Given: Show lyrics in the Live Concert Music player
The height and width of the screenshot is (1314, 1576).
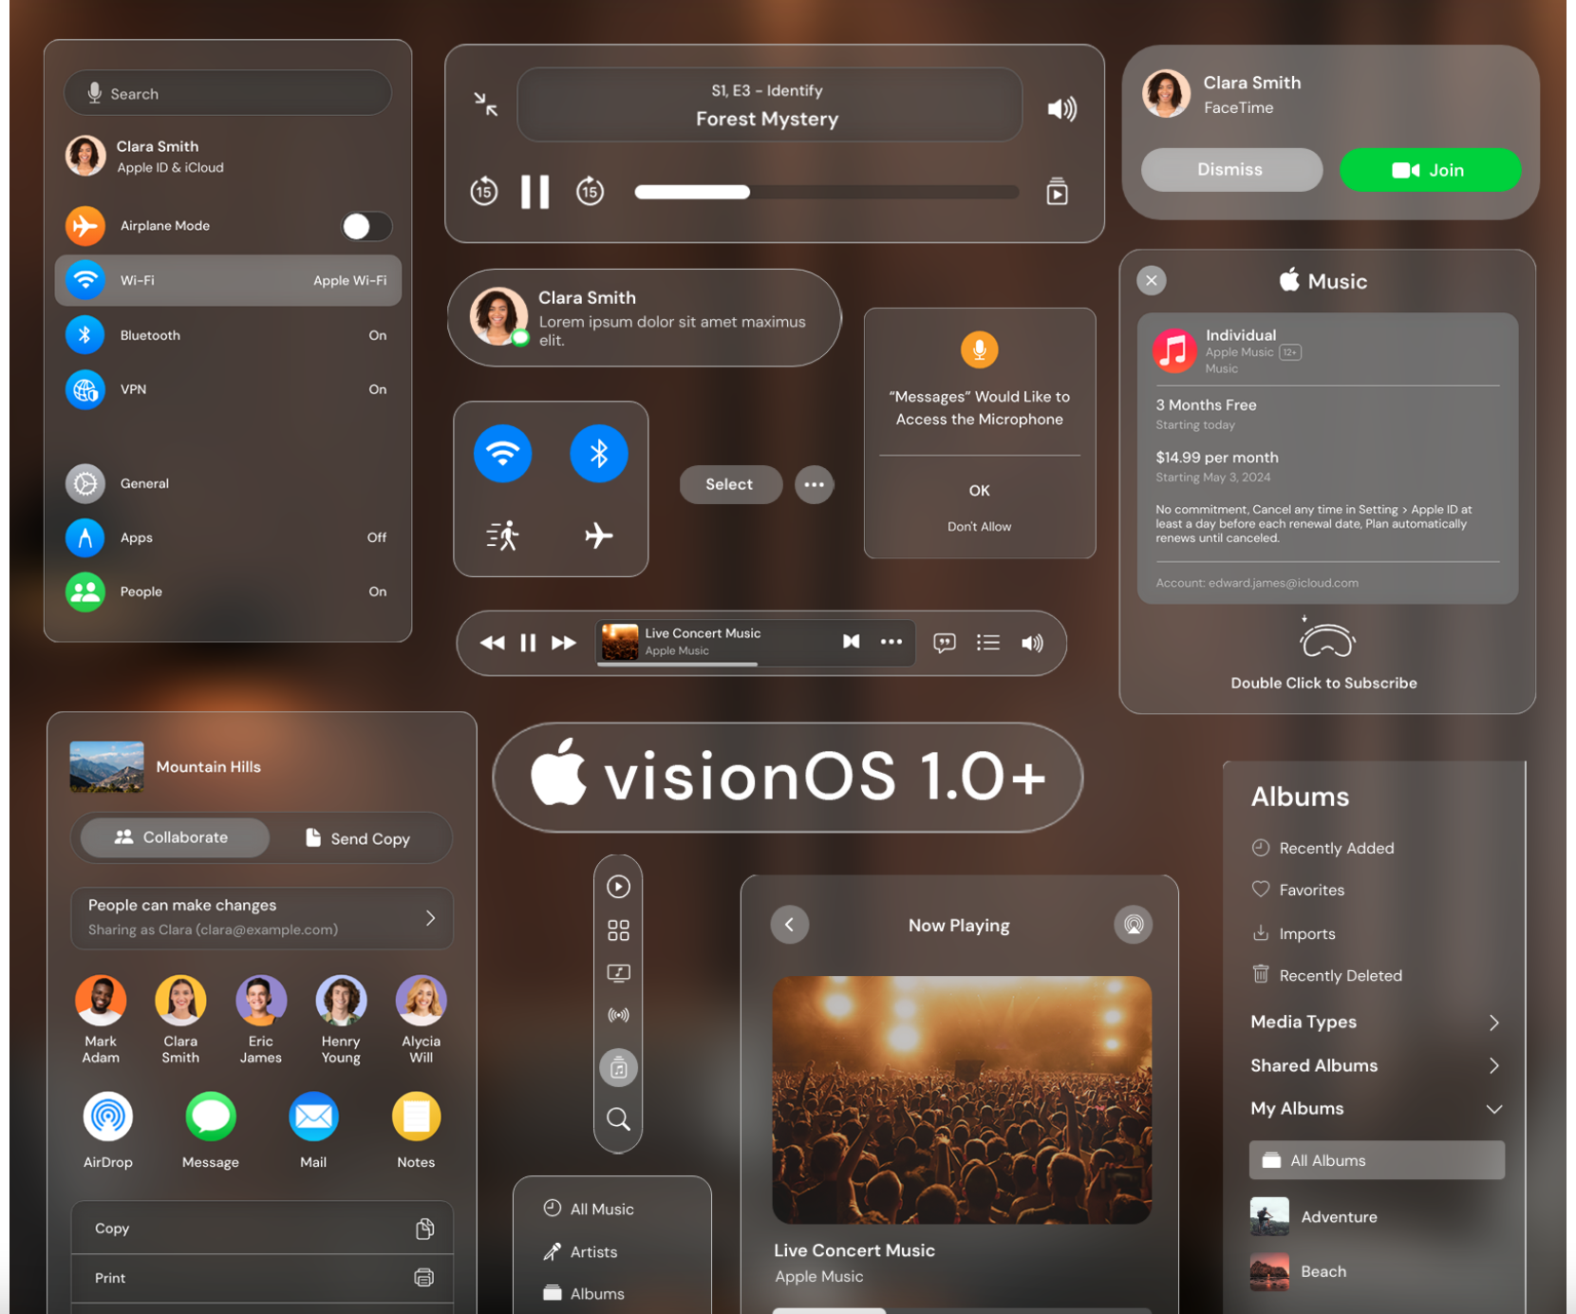Looking at the screenshot, I should click(945, 643).
